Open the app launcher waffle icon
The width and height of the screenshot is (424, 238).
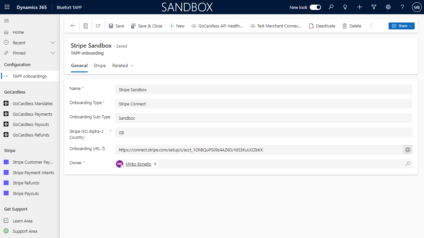click(x=7, y=7)
